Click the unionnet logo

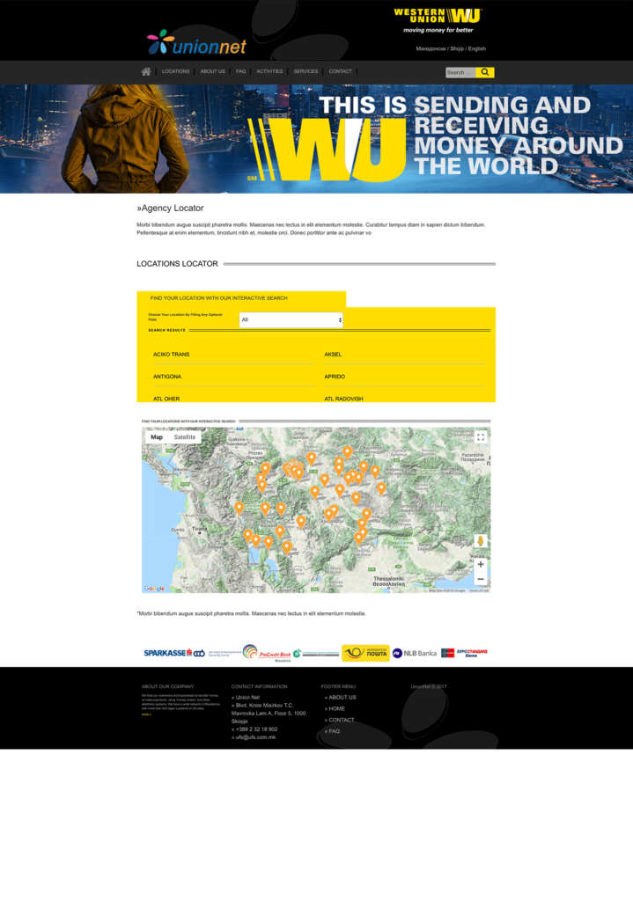[x=196, y=42]
